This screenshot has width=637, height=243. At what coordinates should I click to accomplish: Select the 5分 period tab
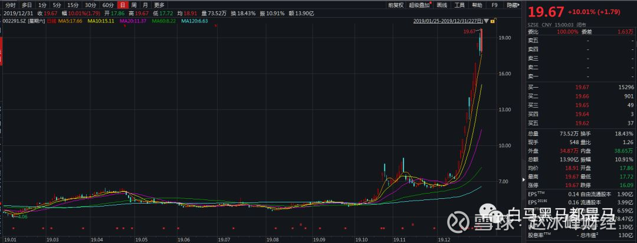[x=57, y=5]
